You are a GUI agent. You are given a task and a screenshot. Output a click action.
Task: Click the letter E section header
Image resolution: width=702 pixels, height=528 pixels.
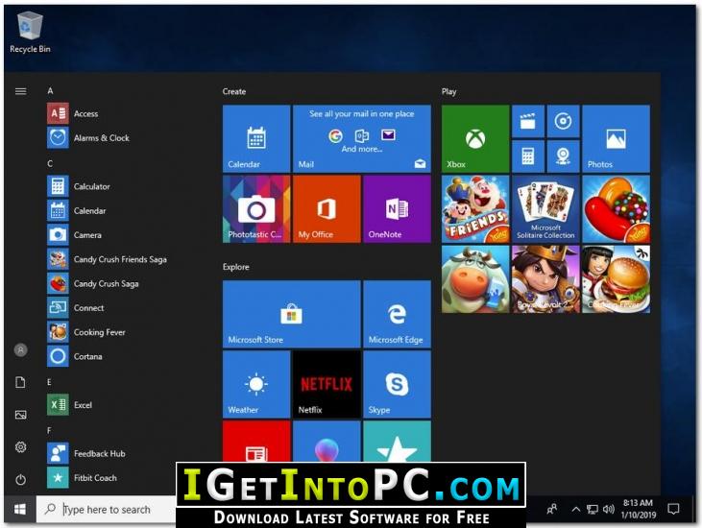(x=49, y=382)
